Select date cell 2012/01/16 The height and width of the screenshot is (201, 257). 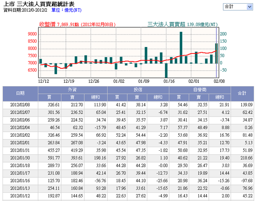click(20, 181)
